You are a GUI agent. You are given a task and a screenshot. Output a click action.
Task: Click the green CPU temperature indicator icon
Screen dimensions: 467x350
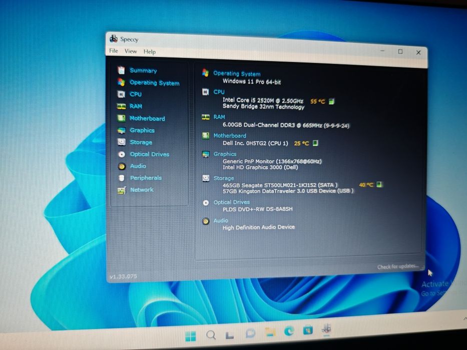(x=331, y=101)
